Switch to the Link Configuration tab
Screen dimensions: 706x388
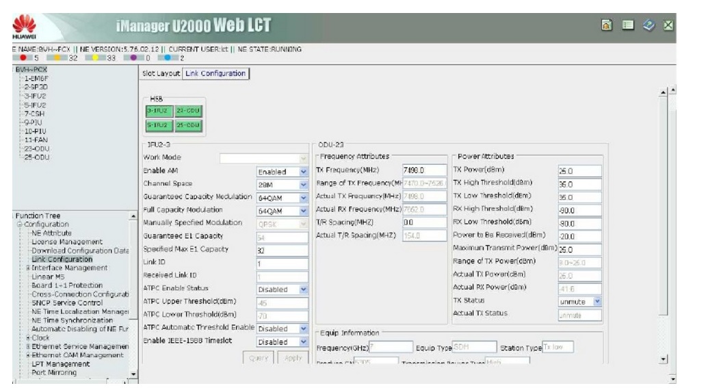215,73
